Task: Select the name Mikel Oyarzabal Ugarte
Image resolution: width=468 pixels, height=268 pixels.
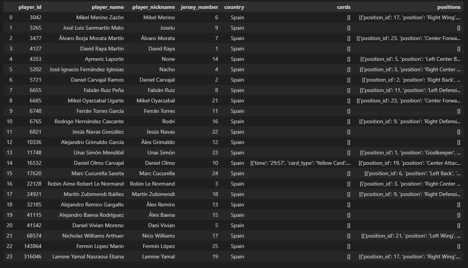Action: click(x=96, y=100)
